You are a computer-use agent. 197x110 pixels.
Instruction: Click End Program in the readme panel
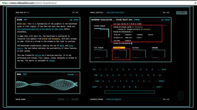tap(74, 20)
